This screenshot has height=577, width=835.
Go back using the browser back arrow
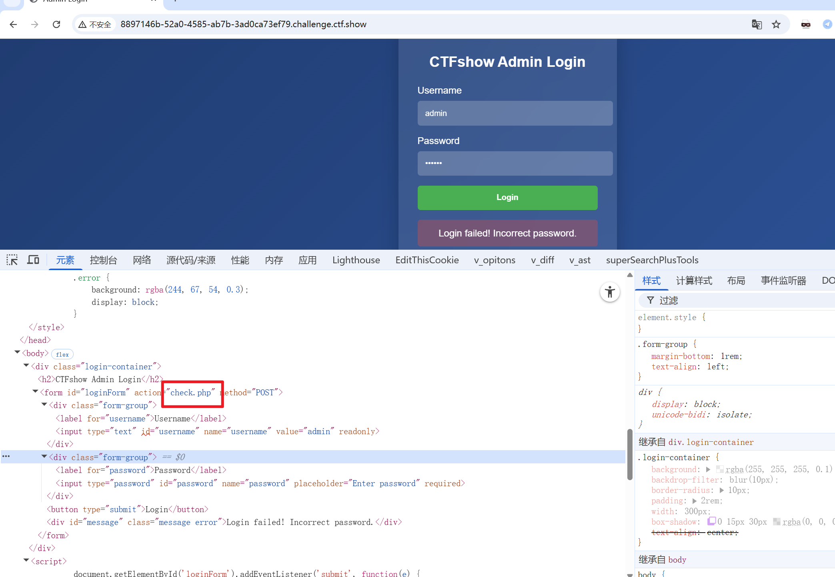pos(13,24)
